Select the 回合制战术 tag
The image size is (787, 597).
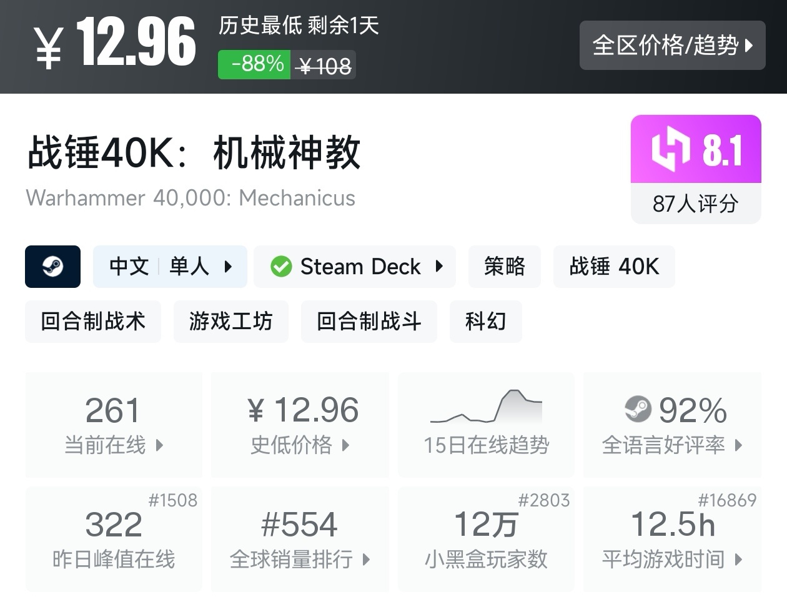pos(93,322)
